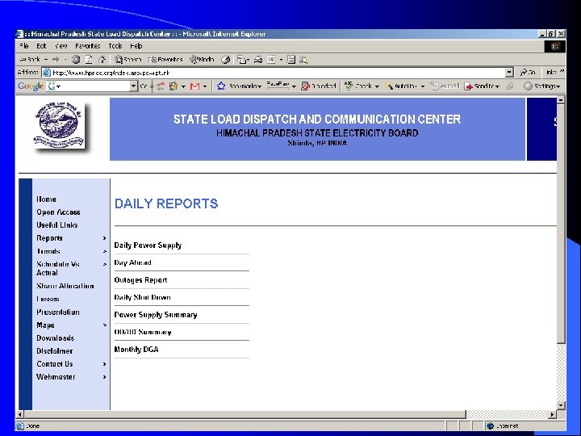Open the Downloads sidebar link

(56, 338)
